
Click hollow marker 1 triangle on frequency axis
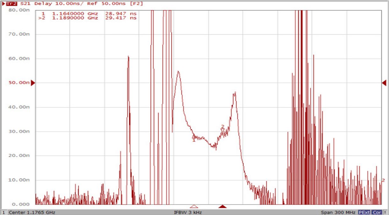click(x=194, y=206)
